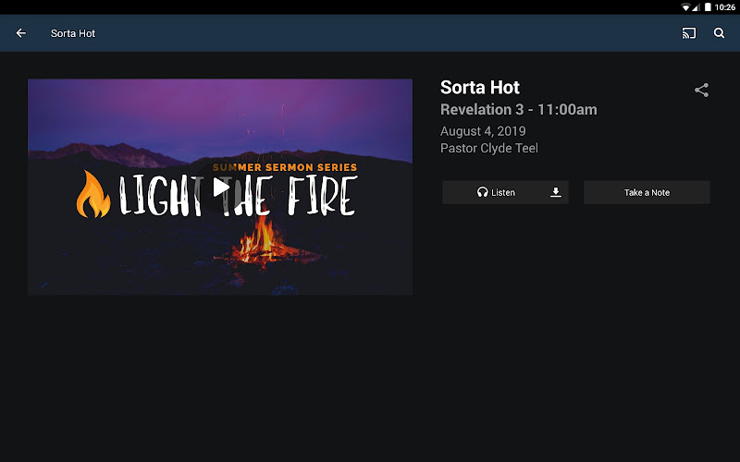Click the battery status icon

[x=708, y=7]
